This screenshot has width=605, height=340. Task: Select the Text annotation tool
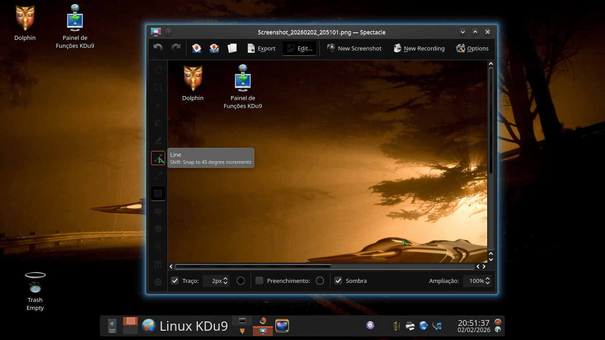coord(158,264)
